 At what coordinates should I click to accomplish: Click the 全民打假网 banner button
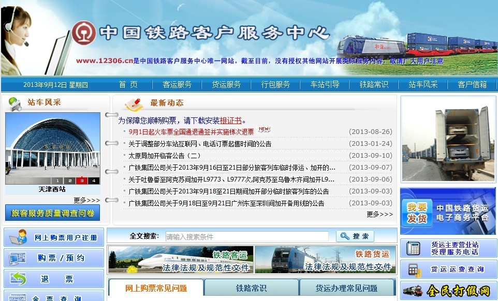[448, 290]
